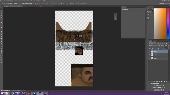This screenshot has height=95, width=170.
Task: Toggle visibility of the bottom layer
Action: click(x=150, y=58)
